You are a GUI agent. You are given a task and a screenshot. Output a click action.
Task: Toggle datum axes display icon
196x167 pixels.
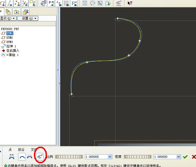pos(10,3)
